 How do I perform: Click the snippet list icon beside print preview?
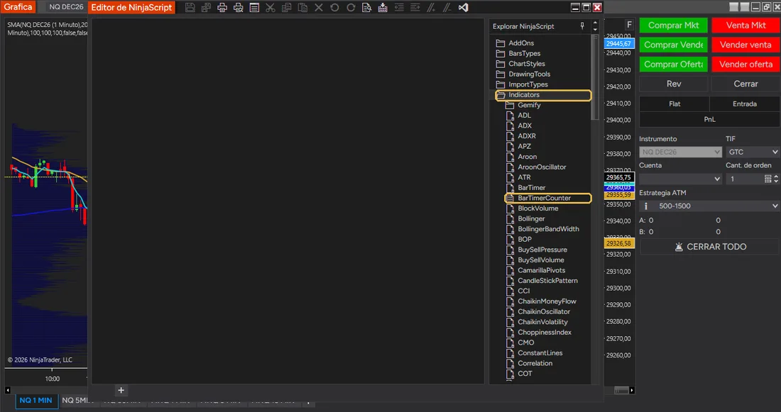pyautogui.click(x=254, y=8)
